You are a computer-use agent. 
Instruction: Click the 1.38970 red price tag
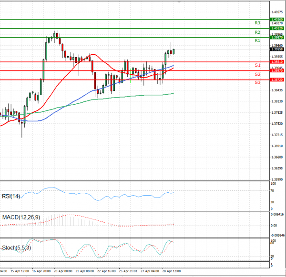click(277, 70)
